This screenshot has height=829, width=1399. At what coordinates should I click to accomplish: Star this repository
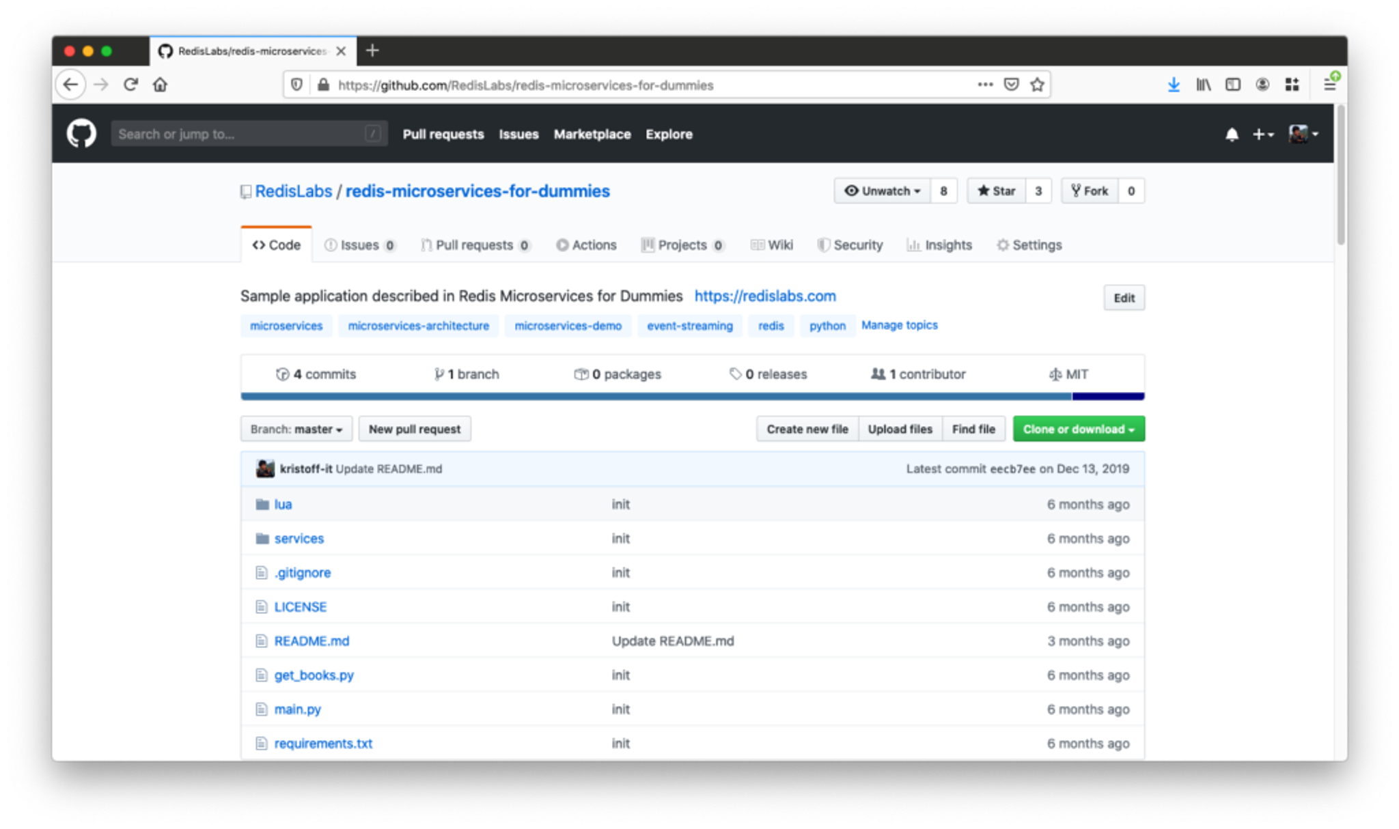997,191
